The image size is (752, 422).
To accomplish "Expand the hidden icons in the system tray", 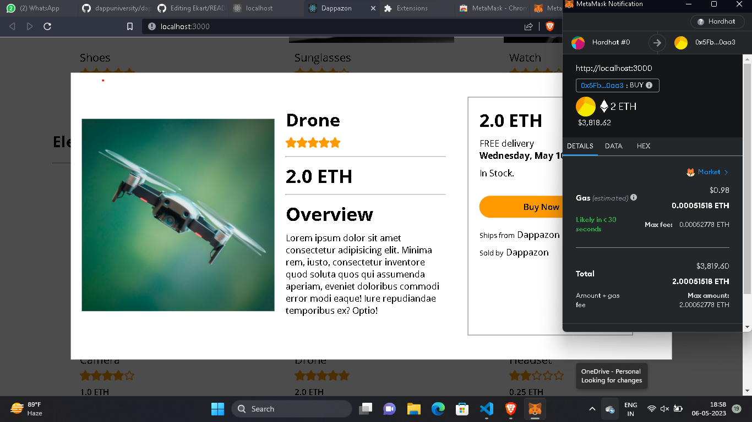I will click(x=592, y=409).
